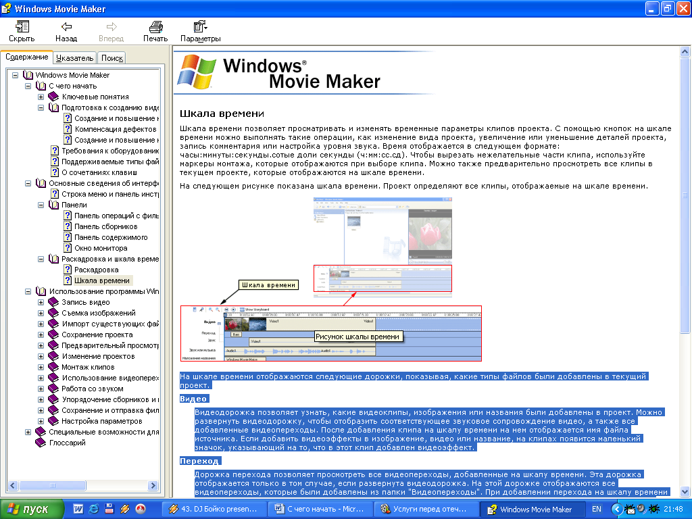The height and width of the screenshot is (519, 692).
Task: Expand the 'Ключевые понятия' node
Action: click(x=41, y=97)
